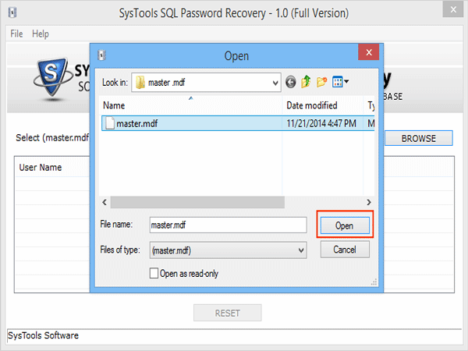Click SysTools app icon in main title bar
Image resolution: width=468 pixels, height=351 pixels.
click(x=12, y=12)
